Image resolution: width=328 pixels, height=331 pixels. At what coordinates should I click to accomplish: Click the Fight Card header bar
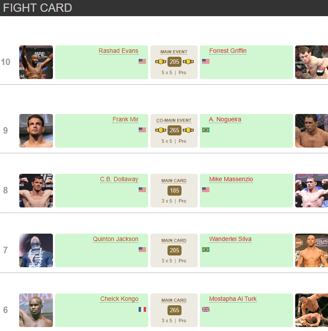pos(164,8)
